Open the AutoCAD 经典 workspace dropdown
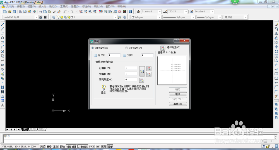 point(37,18)
